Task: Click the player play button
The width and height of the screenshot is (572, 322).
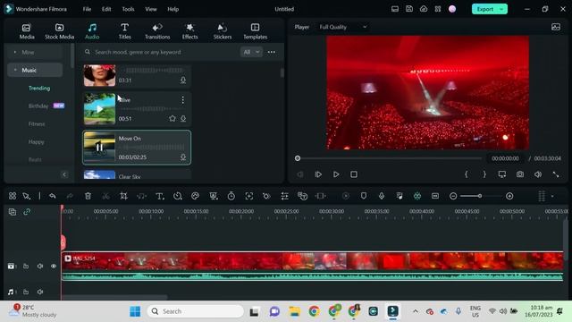Action: (x=336, y=174)
